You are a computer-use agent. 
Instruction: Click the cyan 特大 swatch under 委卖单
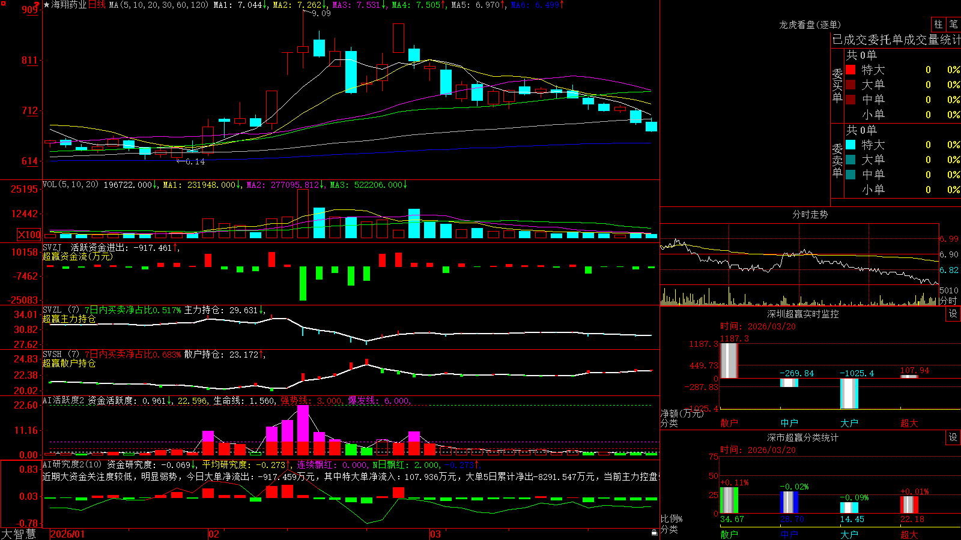click(x=850, y=145)
